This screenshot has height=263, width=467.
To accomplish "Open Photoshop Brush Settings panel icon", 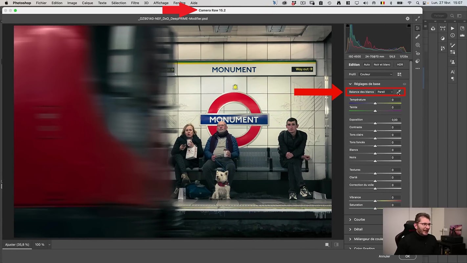I will (x=453, y=45).
